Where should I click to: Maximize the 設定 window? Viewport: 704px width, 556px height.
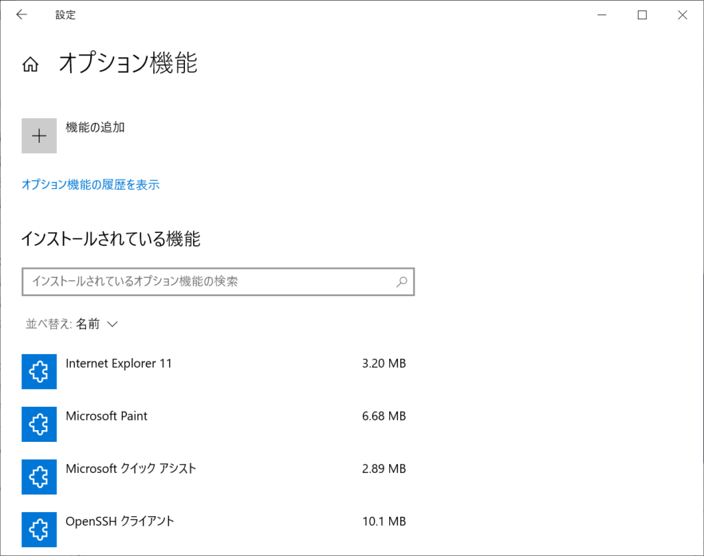click(x=642, y=15)
